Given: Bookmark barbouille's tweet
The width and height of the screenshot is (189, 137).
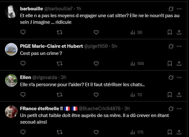Looking at the screenshot, I should pyautogui.click(x=169, y=32).
